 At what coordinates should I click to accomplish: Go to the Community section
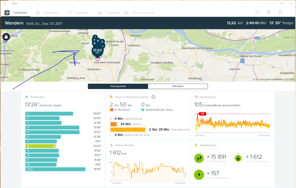(x=109, y=13)
